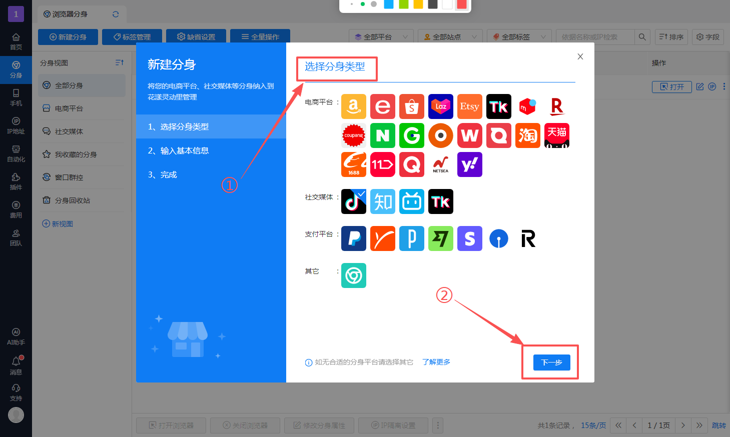
Task: Open the 全部站点 dropdown
Action: click(450, 37)
